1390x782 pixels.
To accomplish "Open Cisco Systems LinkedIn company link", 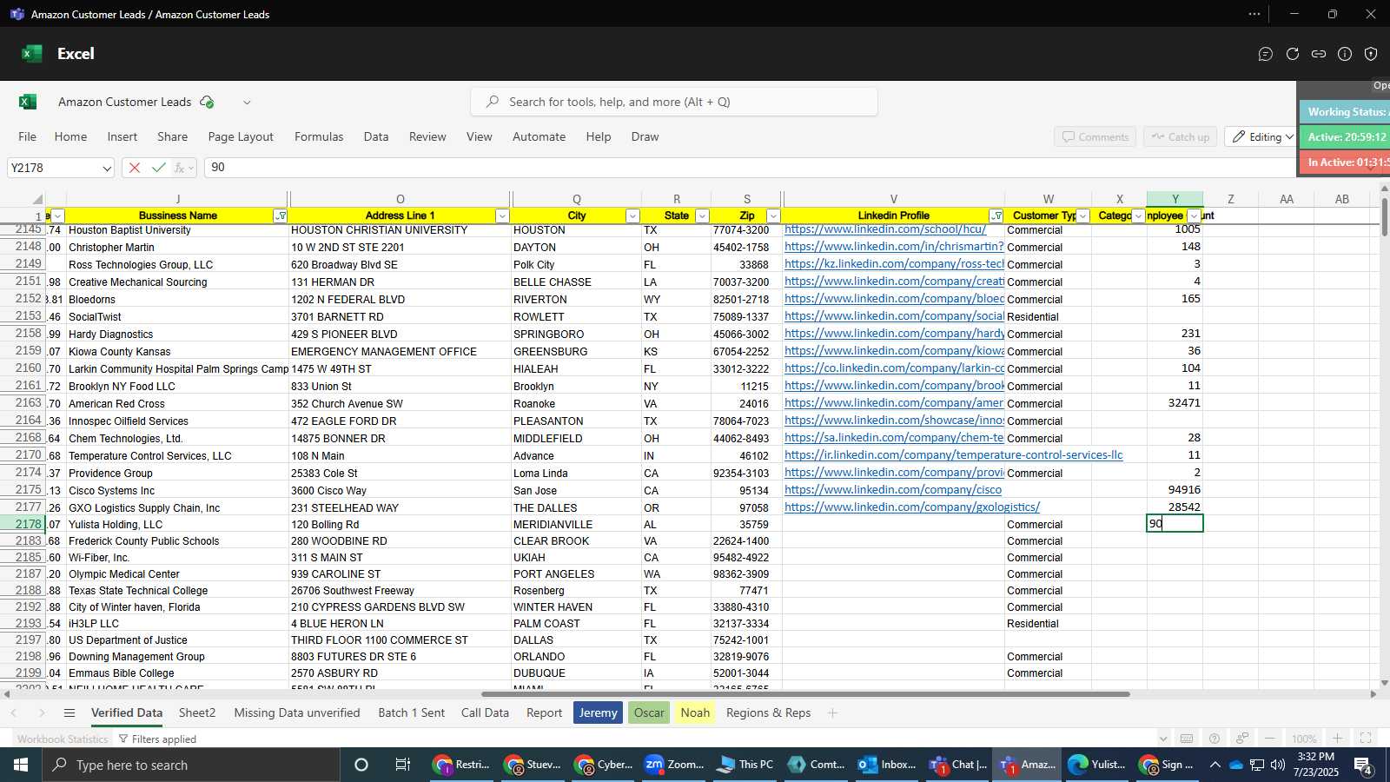I will [x=893, y=489].
